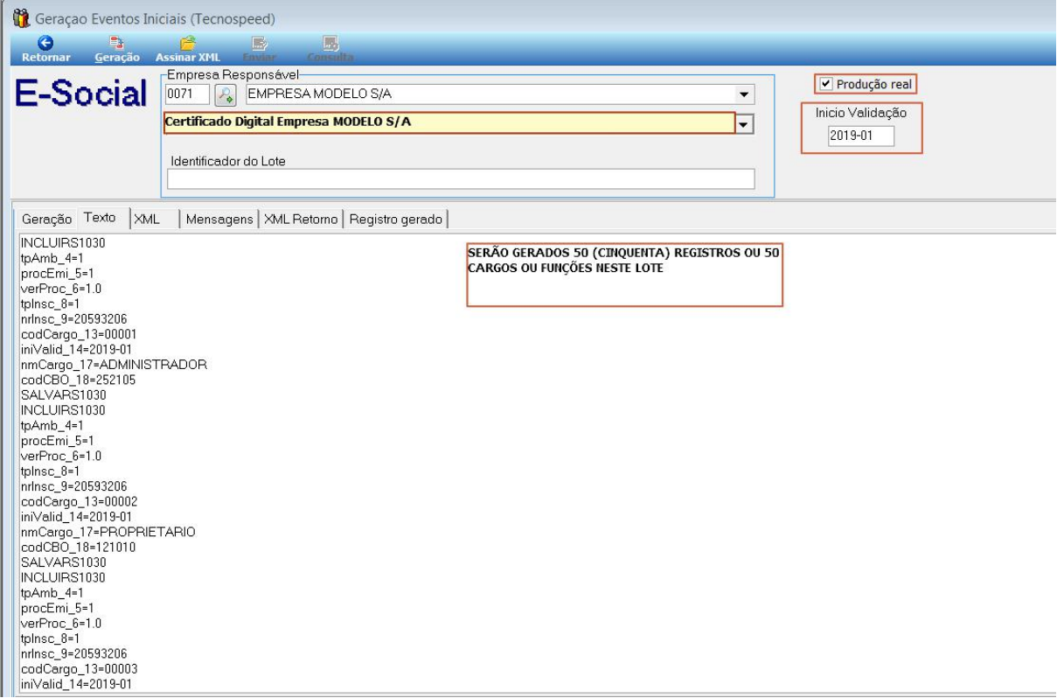Click the Identificador do Lote input field
Screen dimensions: 1057x698
click(x=461, y=178)
